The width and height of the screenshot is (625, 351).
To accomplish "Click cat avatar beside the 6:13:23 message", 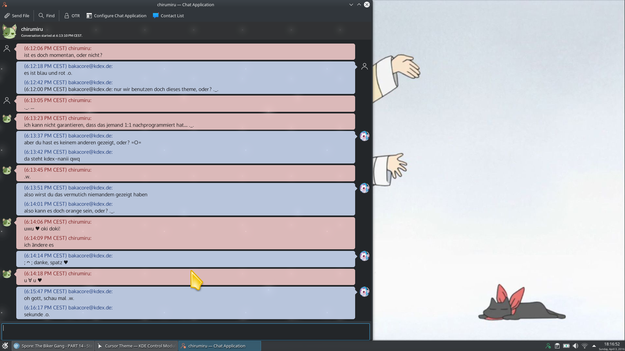I will click(7, 119).
